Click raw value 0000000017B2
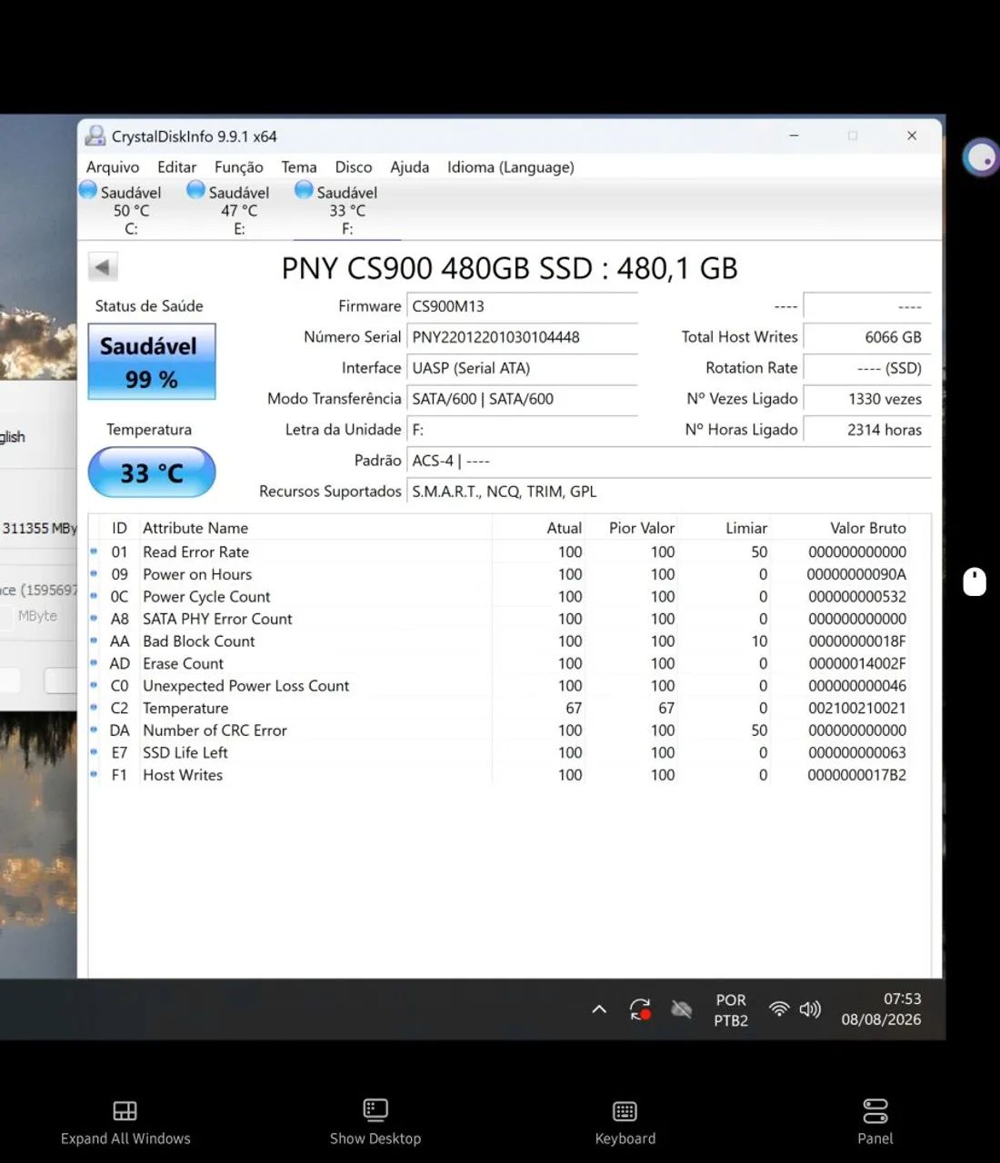Image resolution: width=1000 pixels, height=1163 pixels. 856,775
